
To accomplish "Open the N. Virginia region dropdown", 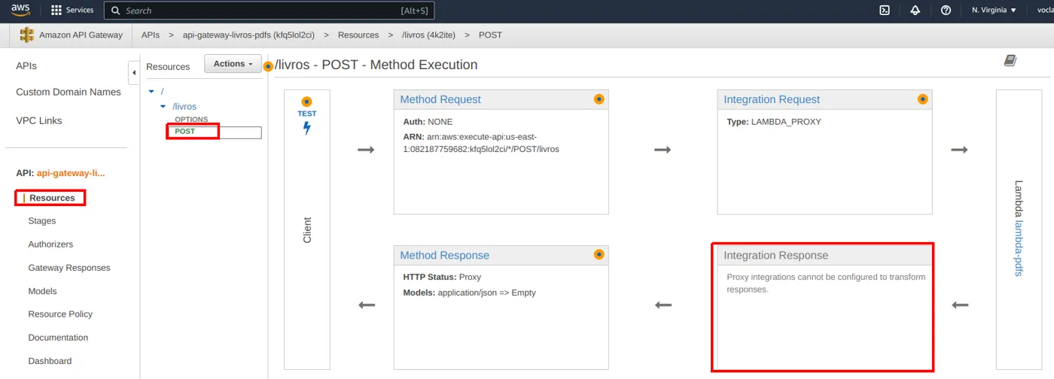I will click(x=994, y=11).
